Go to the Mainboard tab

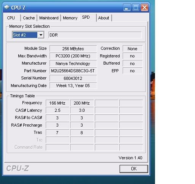49,18
